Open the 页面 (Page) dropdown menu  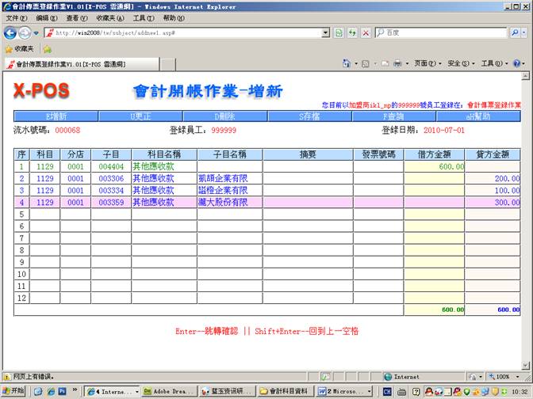click(428, 63)
